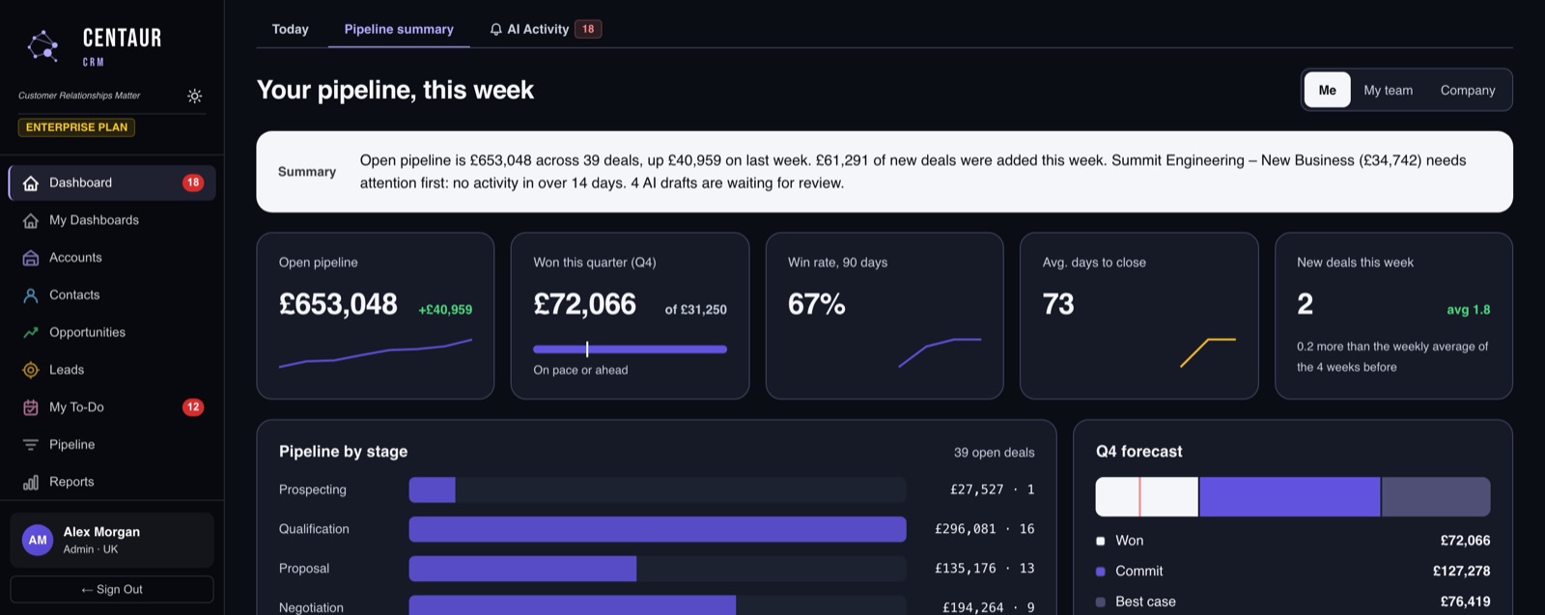The width and height of the screenshot is (1545, 615).
Task: Go to My Dashboards
Action: point(112,220)
